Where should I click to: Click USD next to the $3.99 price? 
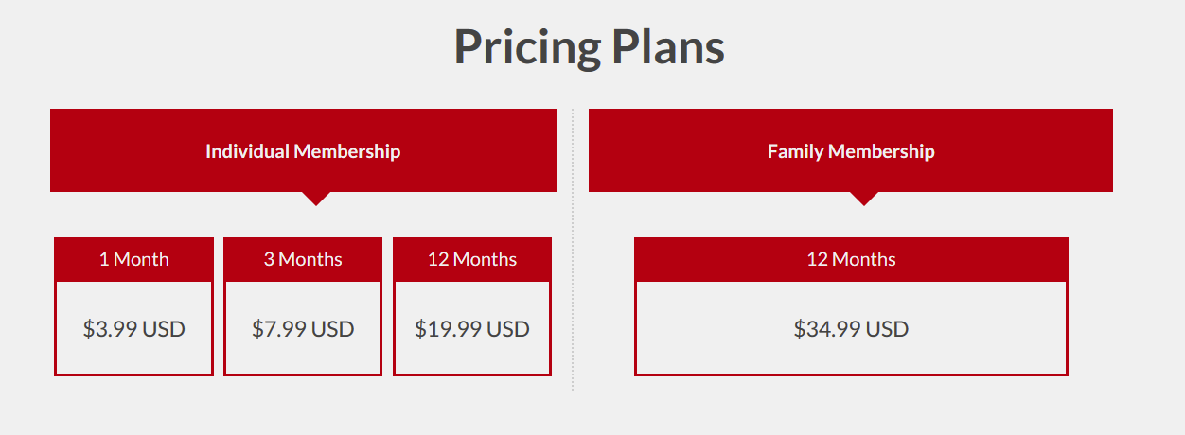tap(164, 329)
